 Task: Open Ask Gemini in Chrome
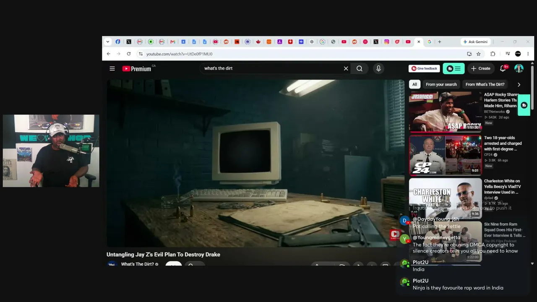pos(475,42)
